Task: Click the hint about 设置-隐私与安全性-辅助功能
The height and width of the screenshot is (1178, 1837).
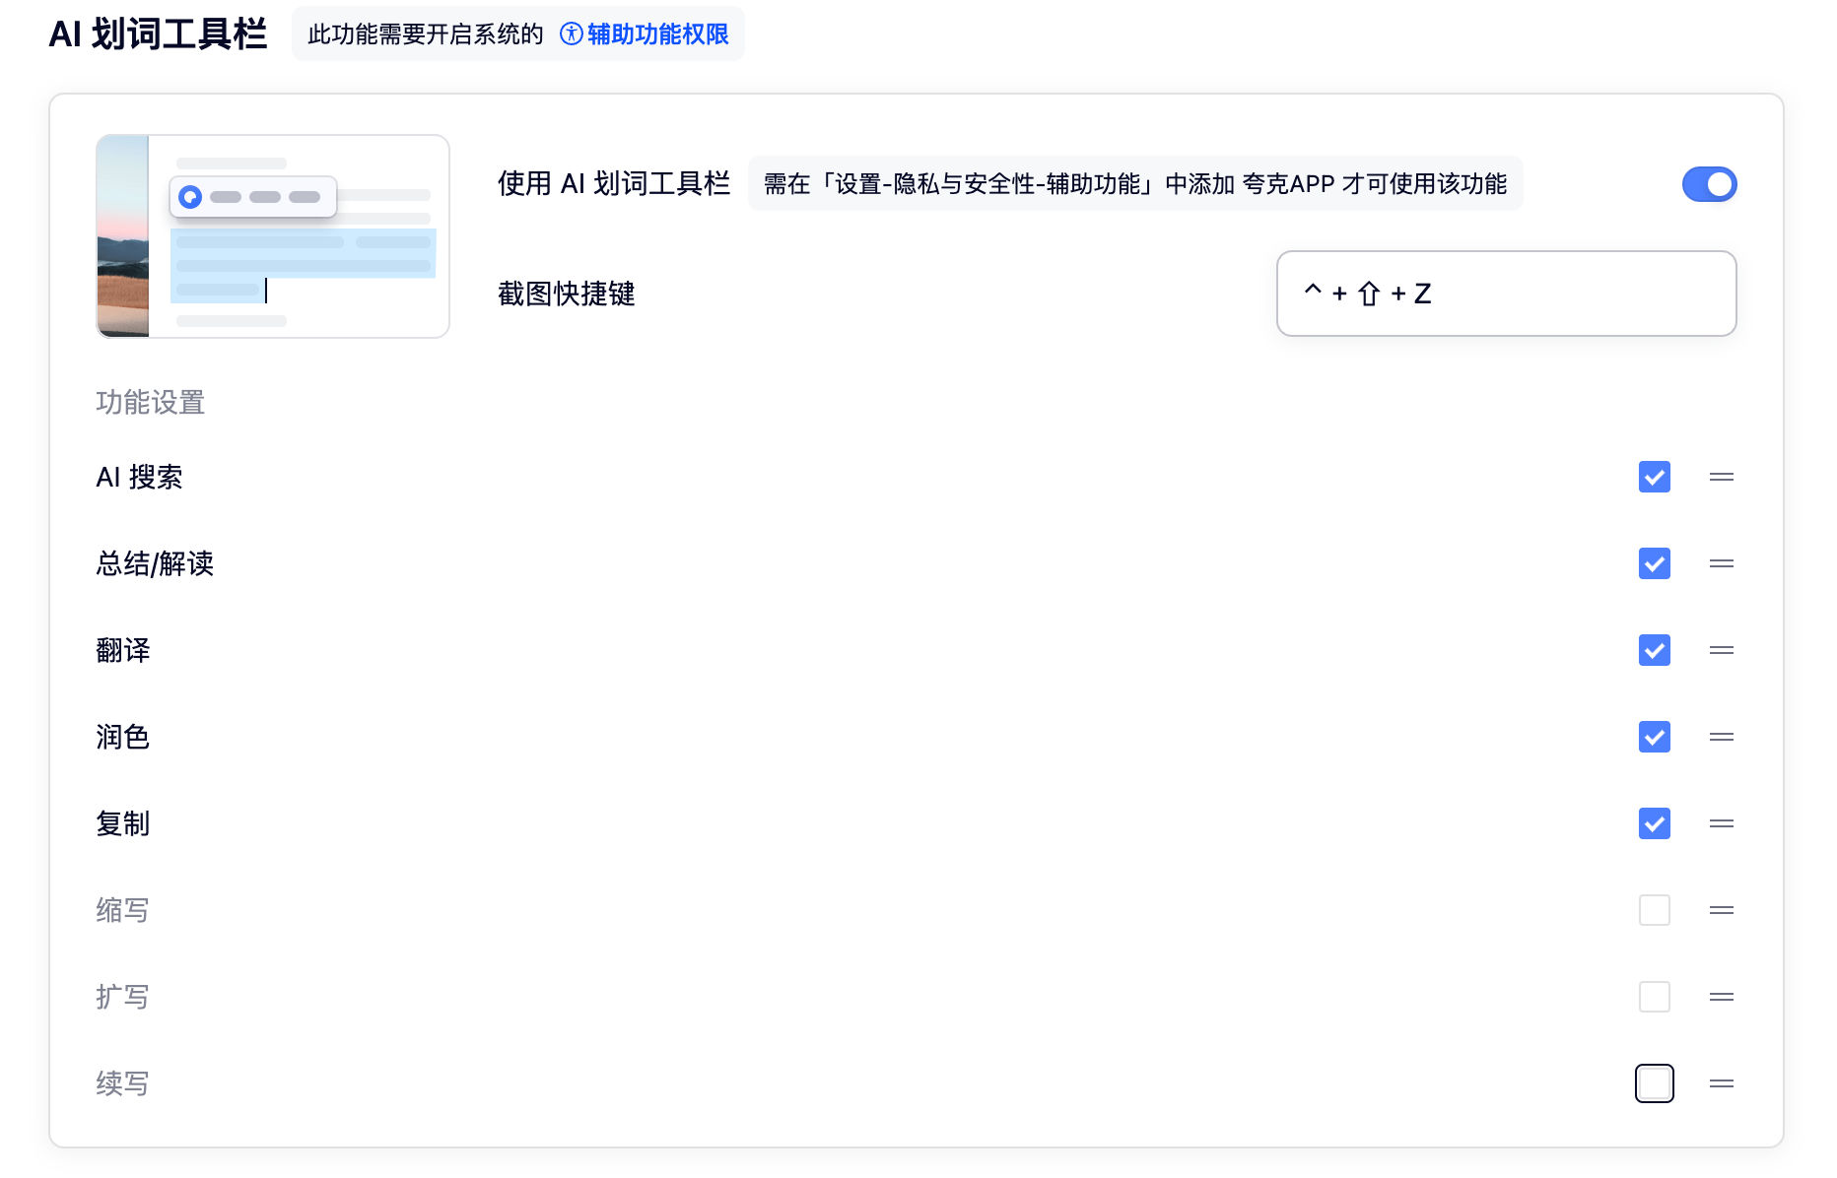Action: point(1135,184)
